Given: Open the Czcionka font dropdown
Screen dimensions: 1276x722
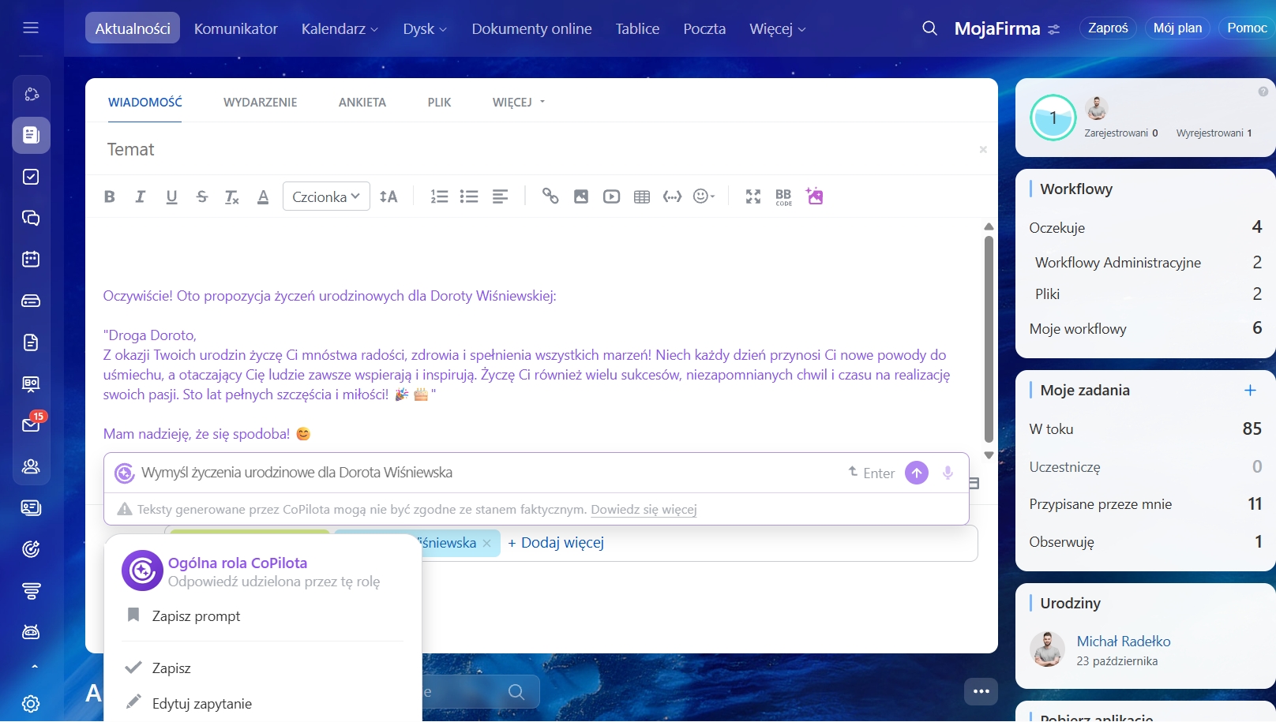Looking at the screenshot, I should pos(326,197).
